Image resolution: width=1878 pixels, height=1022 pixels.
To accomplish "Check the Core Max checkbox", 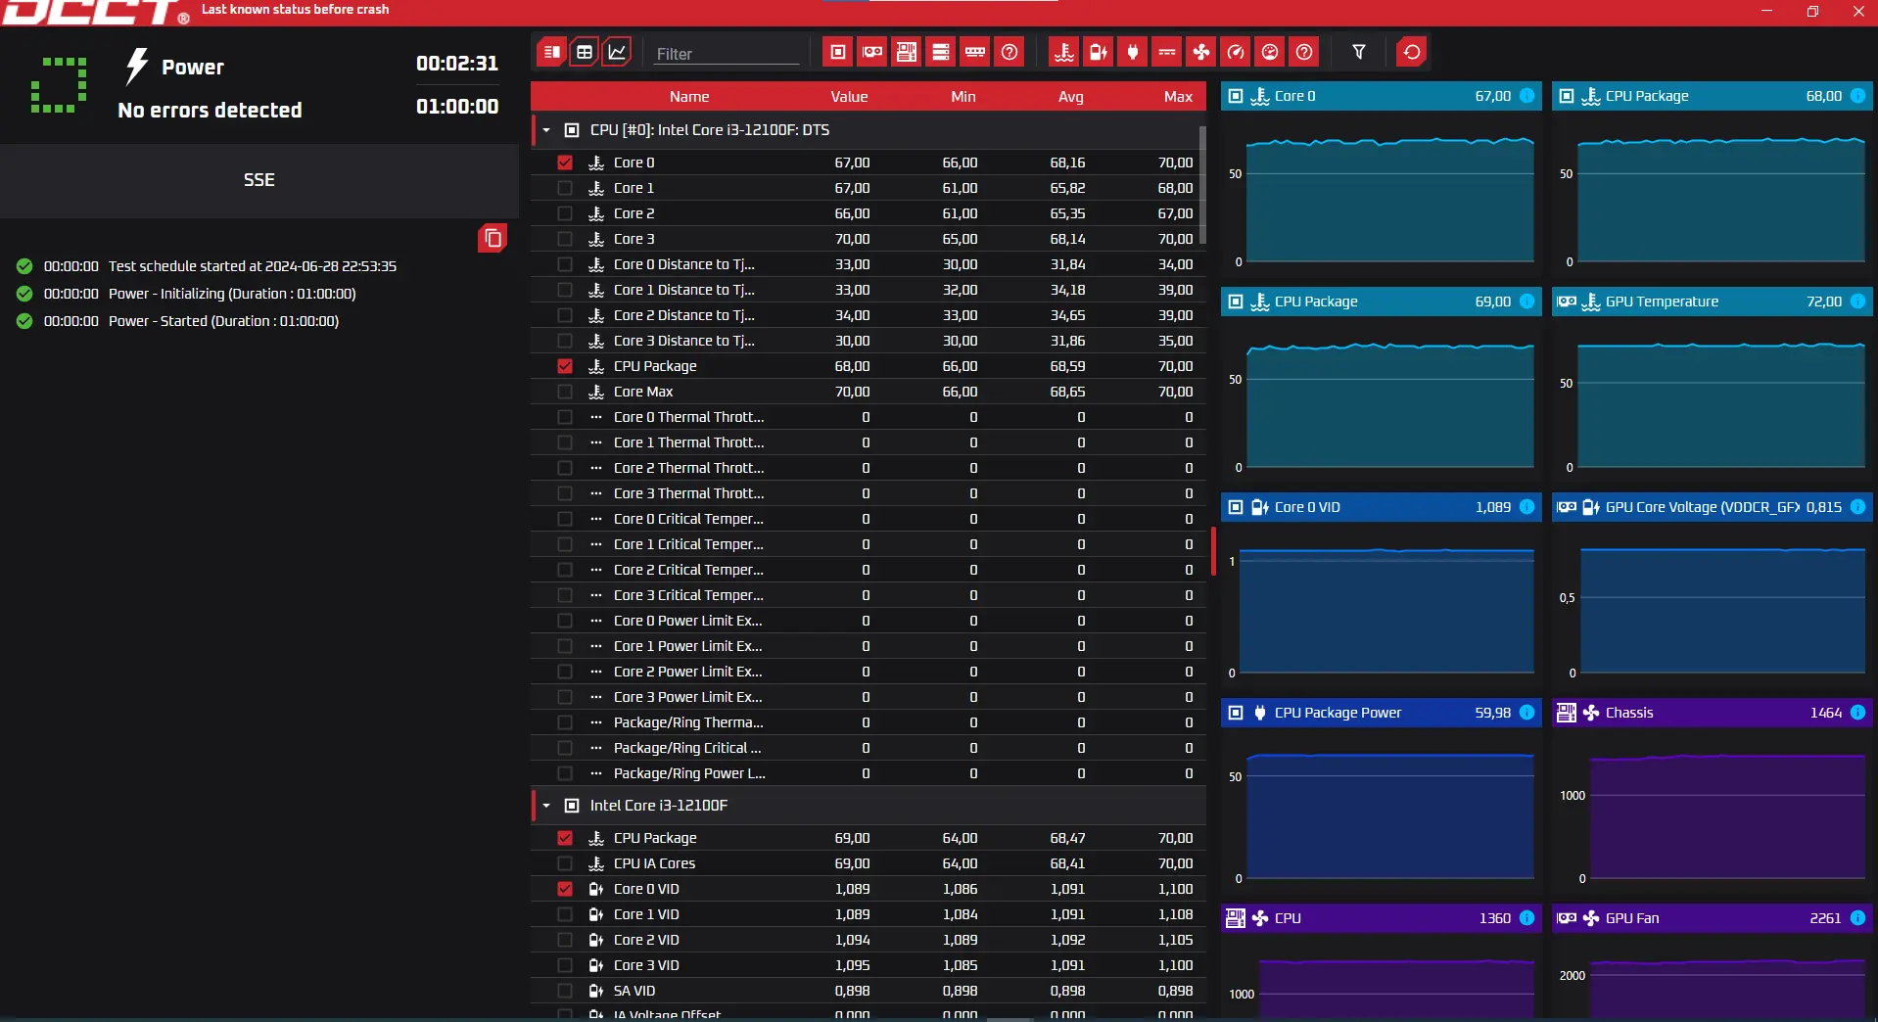I will pos(565,392).
